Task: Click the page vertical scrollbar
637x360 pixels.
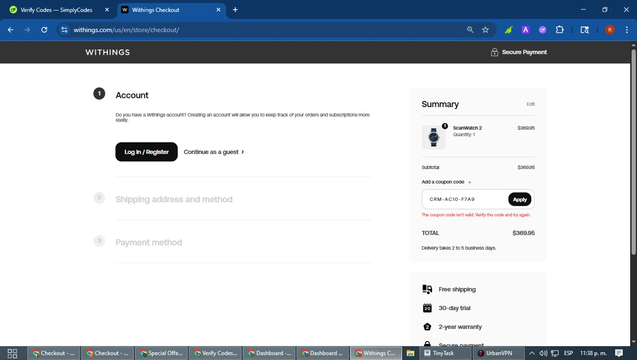Action: point(634,152)
